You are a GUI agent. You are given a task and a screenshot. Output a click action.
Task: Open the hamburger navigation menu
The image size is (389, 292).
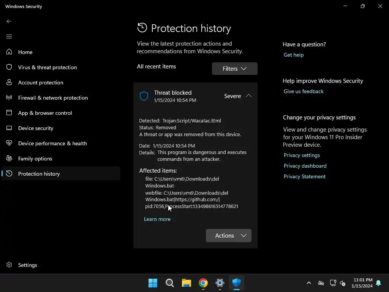coord(9,36)
